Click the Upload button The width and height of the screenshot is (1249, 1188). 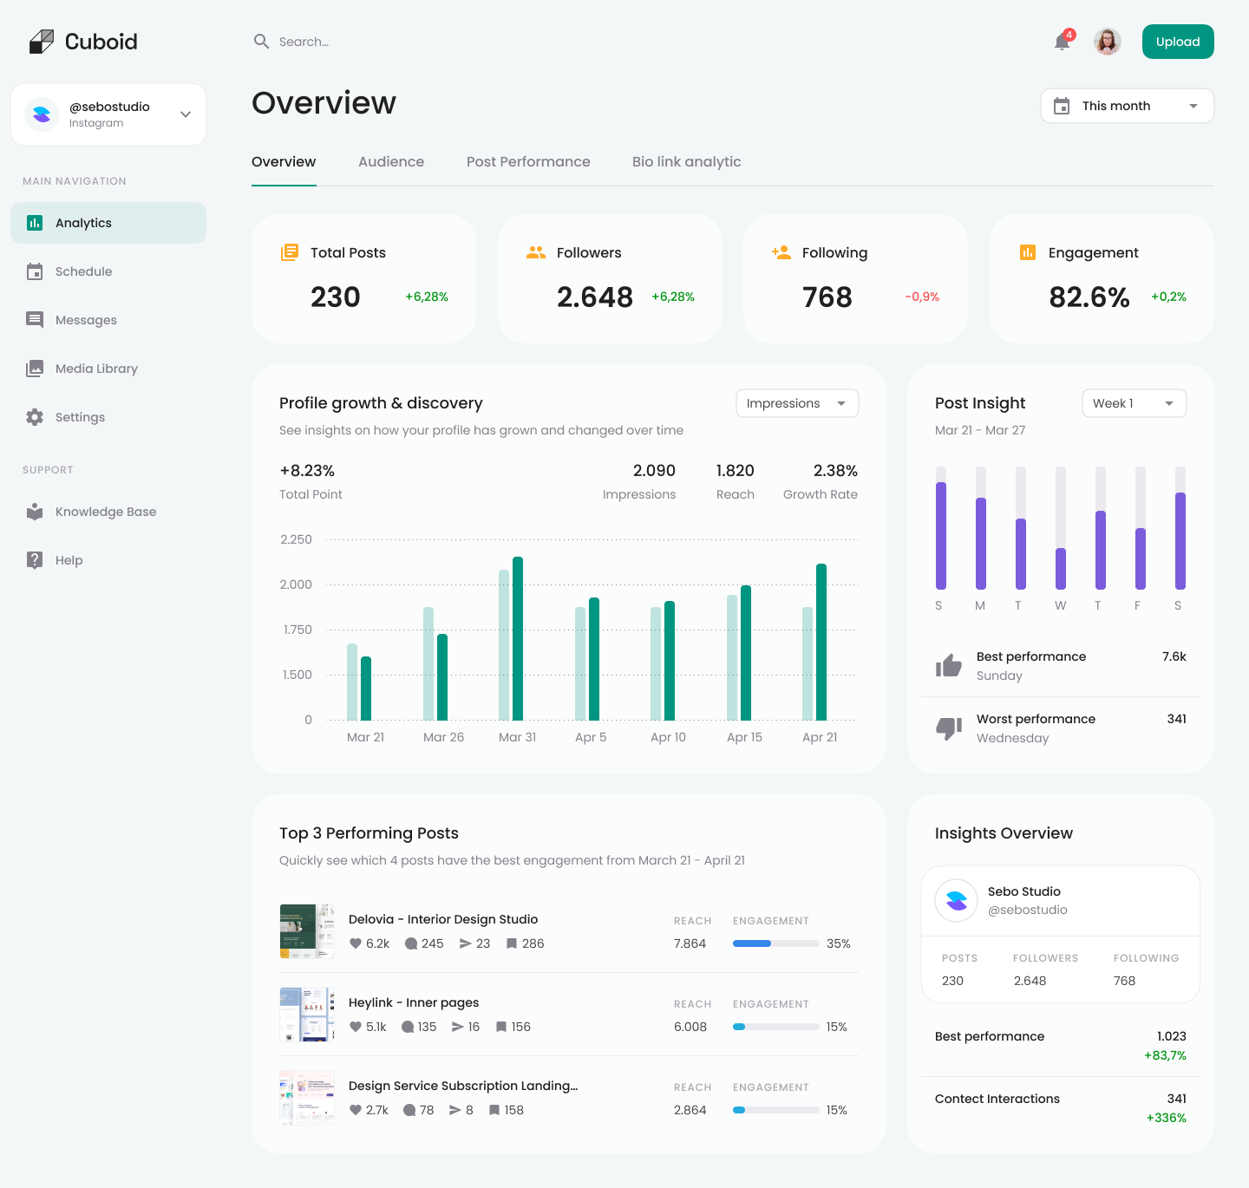pos(1178,42)
